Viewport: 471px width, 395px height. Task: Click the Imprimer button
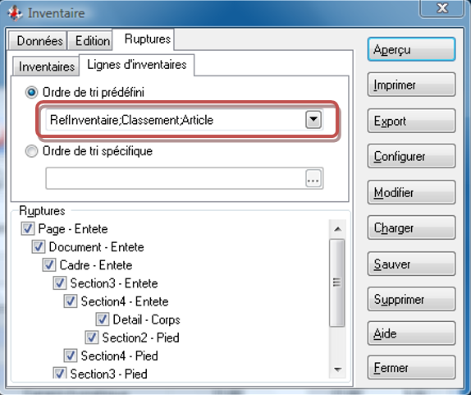[x=411, y=85]
